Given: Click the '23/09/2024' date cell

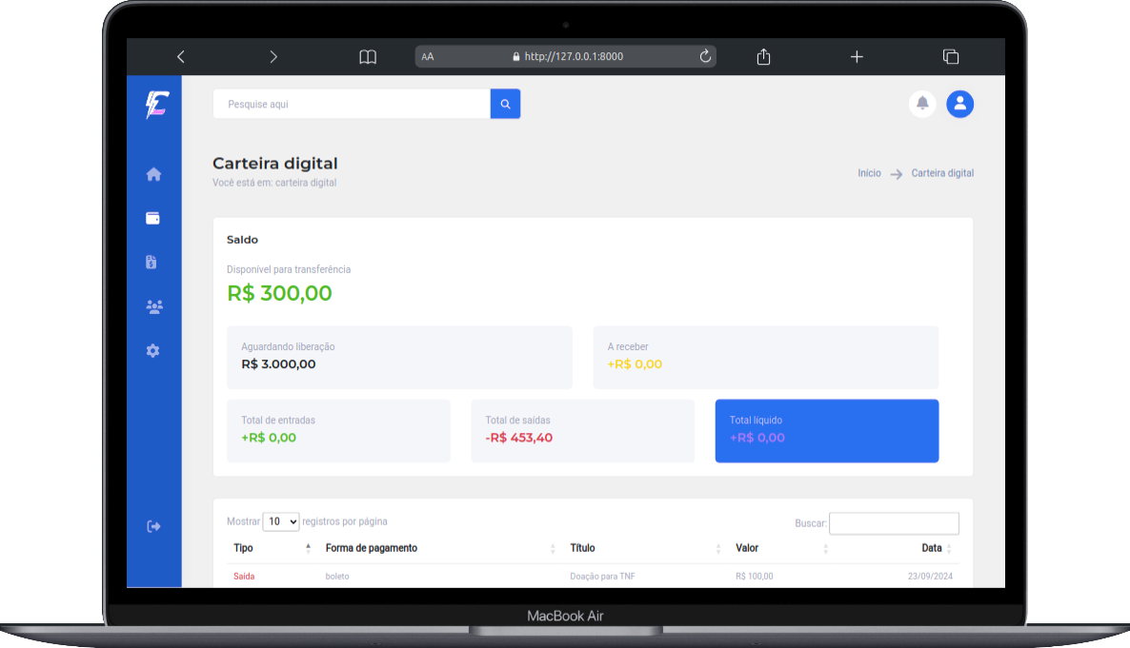Looking at the screenshot, I should [930, 576].
